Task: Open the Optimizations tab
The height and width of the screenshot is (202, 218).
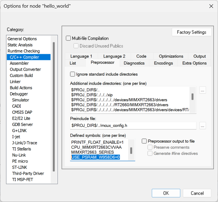Action: 171,56
